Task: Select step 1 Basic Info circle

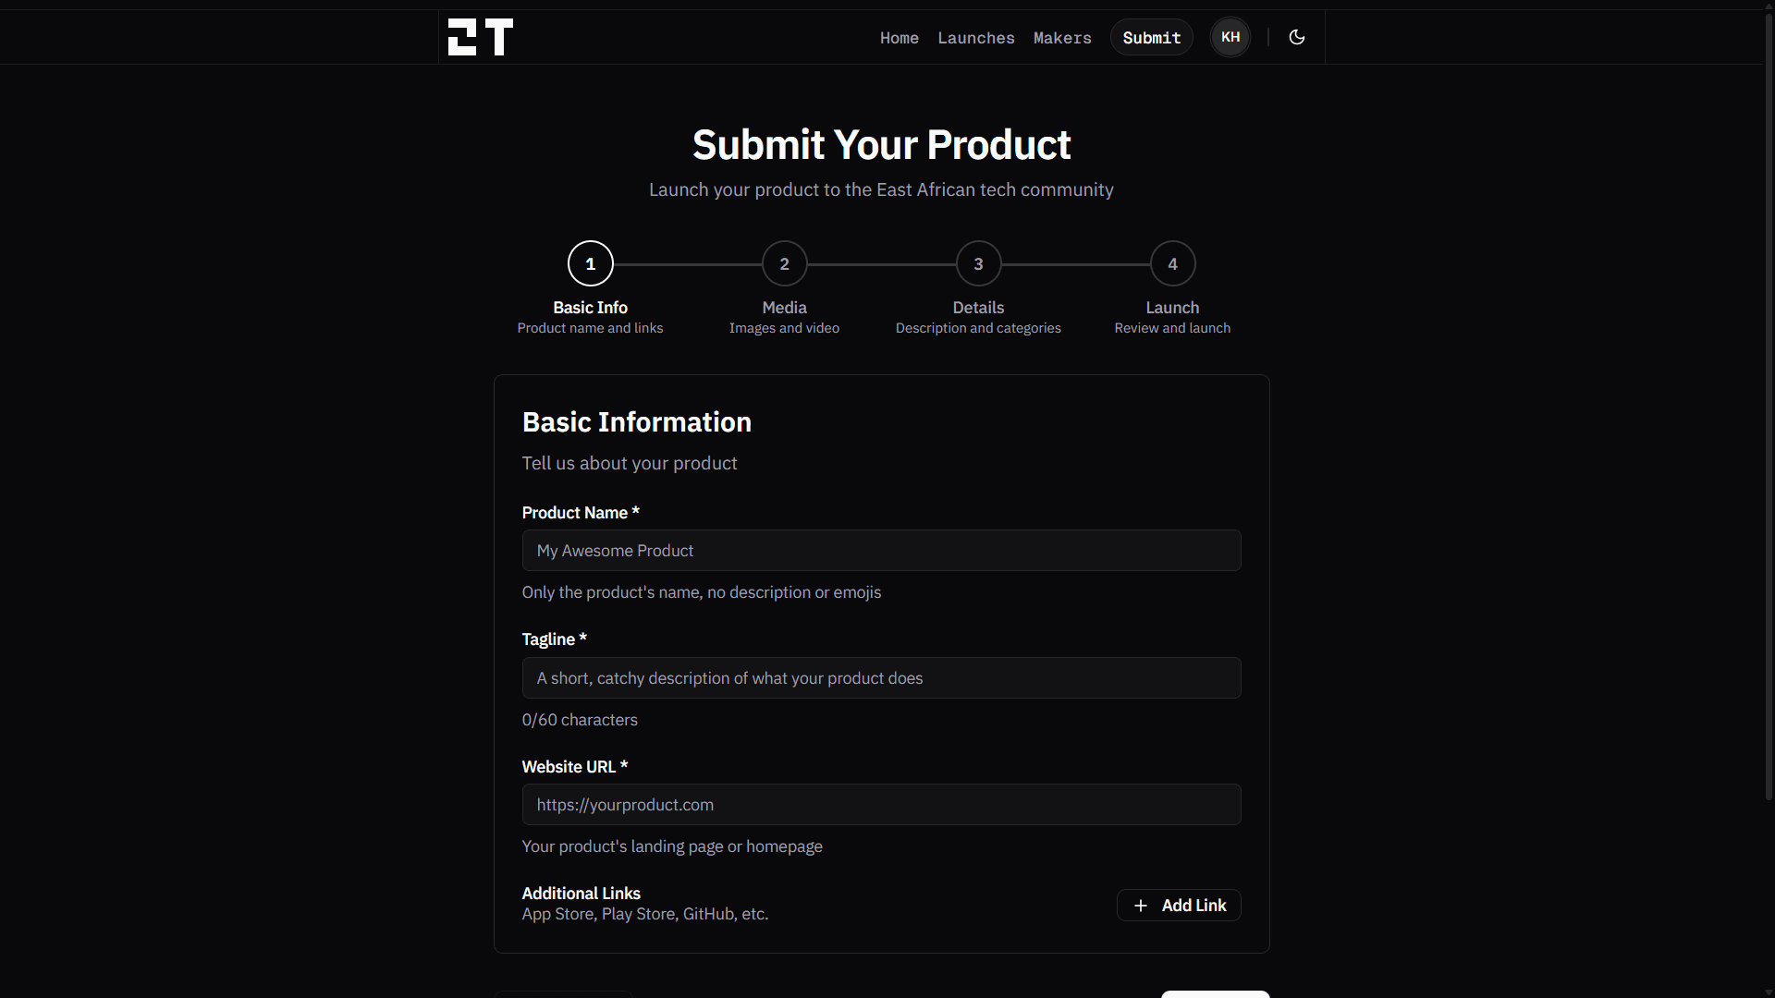Action: (x=590, y=263)
